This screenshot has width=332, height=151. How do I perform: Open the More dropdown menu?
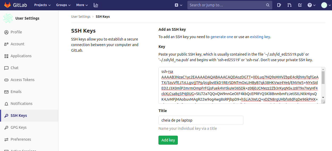pos(82,5)
